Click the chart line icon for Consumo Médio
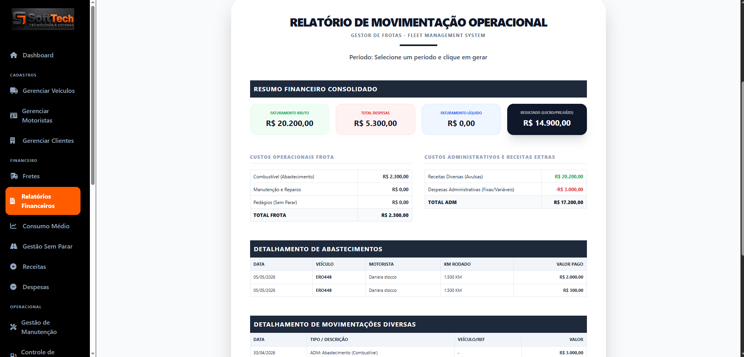Image resolution: width=744 pixels, height=357 pixels. pyautogui.click(x=13, y=226)
